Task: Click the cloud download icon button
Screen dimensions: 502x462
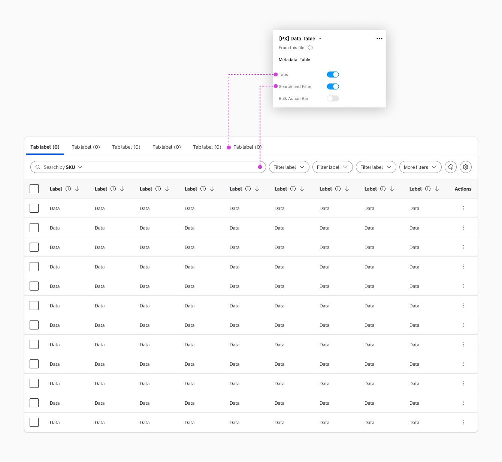Action: pyautogui.click(x=451, y=167)
